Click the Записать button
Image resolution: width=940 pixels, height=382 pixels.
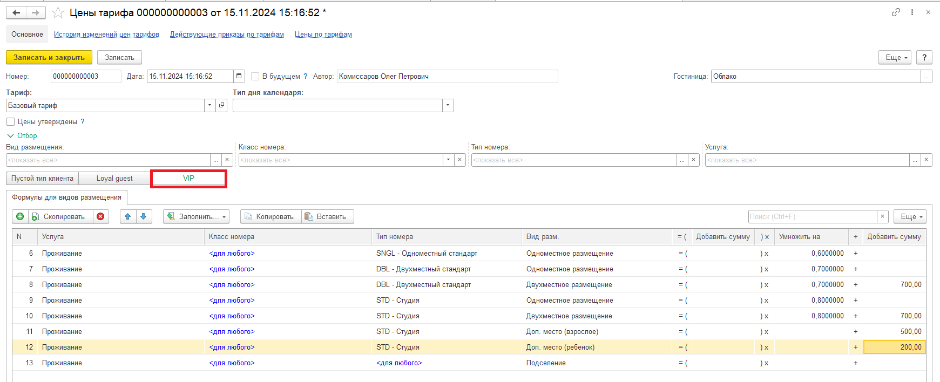[119, 57]
